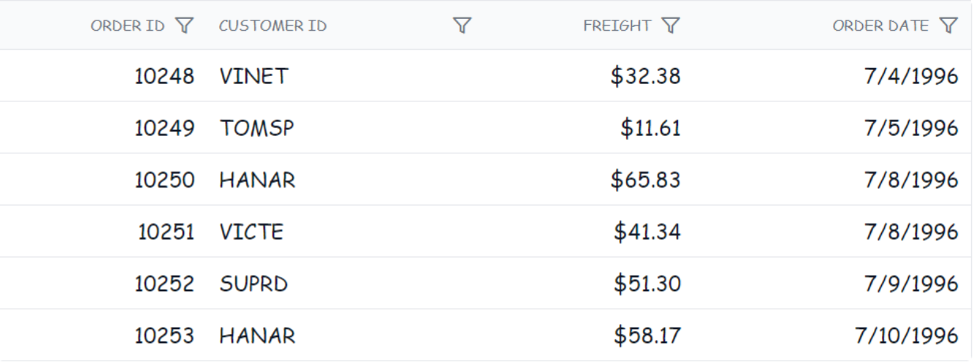Select the $11.61 freight cell

650,128
